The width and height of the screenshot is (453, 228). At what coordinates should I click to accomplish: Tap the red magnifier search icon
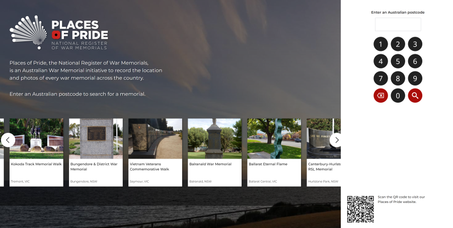pos(415,96)
